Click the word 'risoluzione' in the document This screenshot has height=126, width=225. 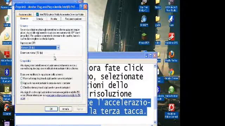click(x=110, y=94)
